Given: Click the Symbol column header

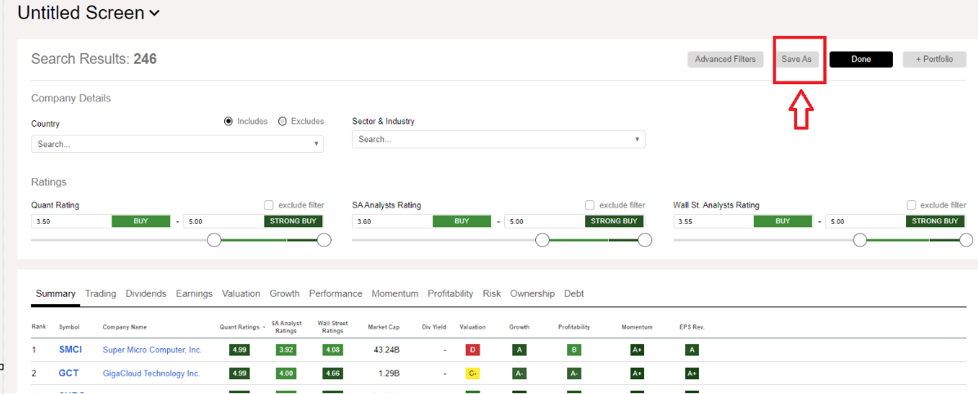Looking at the screenshot, I should [69, 327].
